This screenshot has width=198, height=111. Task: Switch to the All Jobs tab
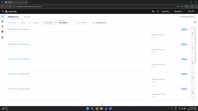point(27,17)
